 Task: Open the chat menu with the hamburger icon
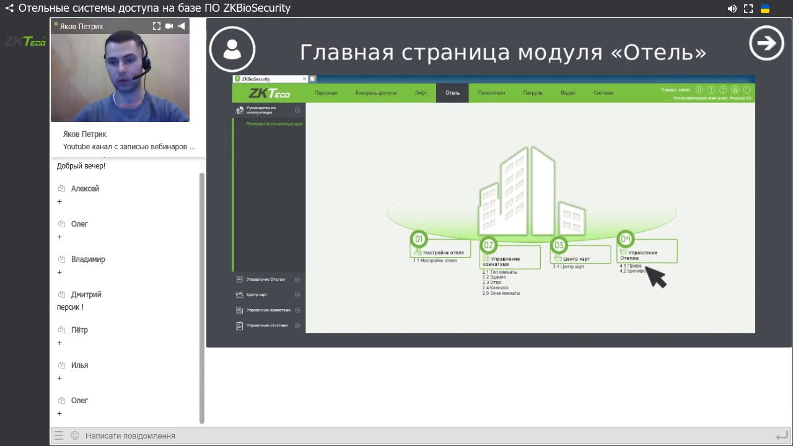tap(59, 435)
